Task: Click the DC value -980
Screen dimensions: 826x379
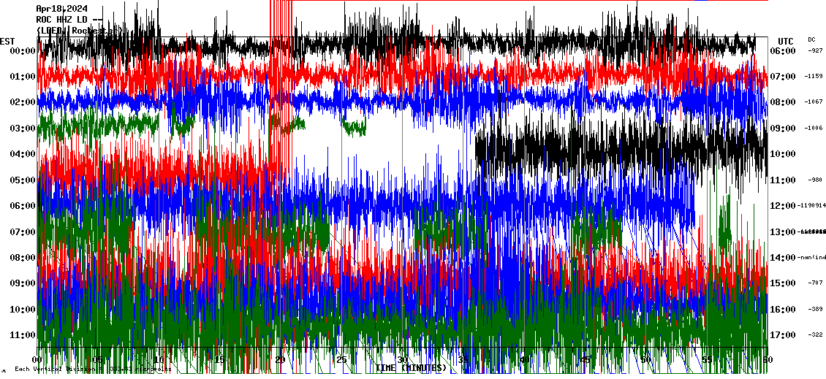Action: [815, 180]
